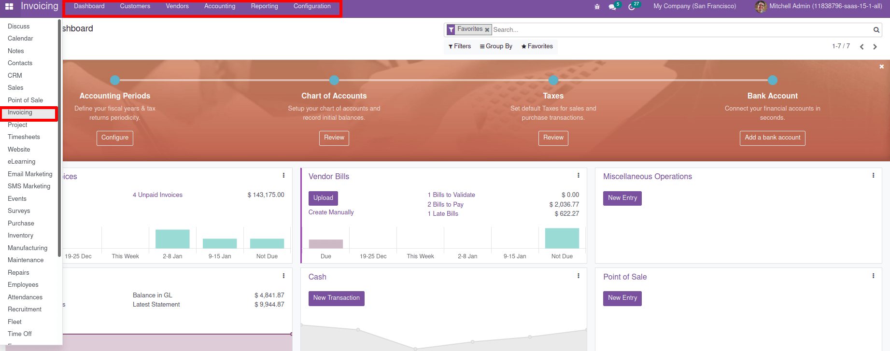Click Review under Chart of Accounts

[334, 138]
